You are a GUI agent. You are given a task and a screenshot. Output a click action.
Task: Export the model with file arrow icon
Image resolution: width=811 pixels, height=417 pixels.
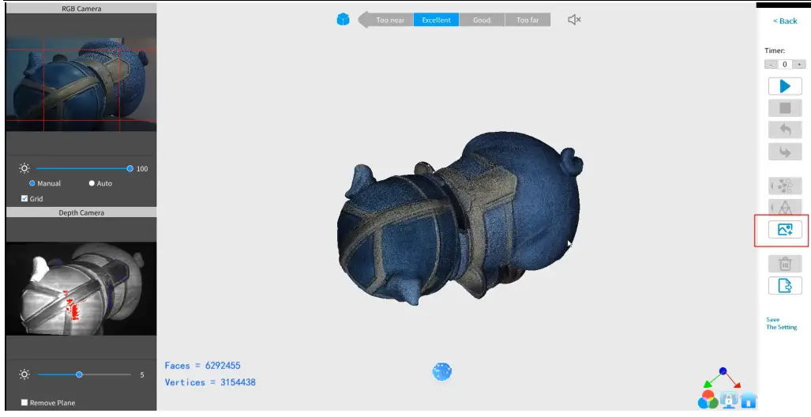785,286
